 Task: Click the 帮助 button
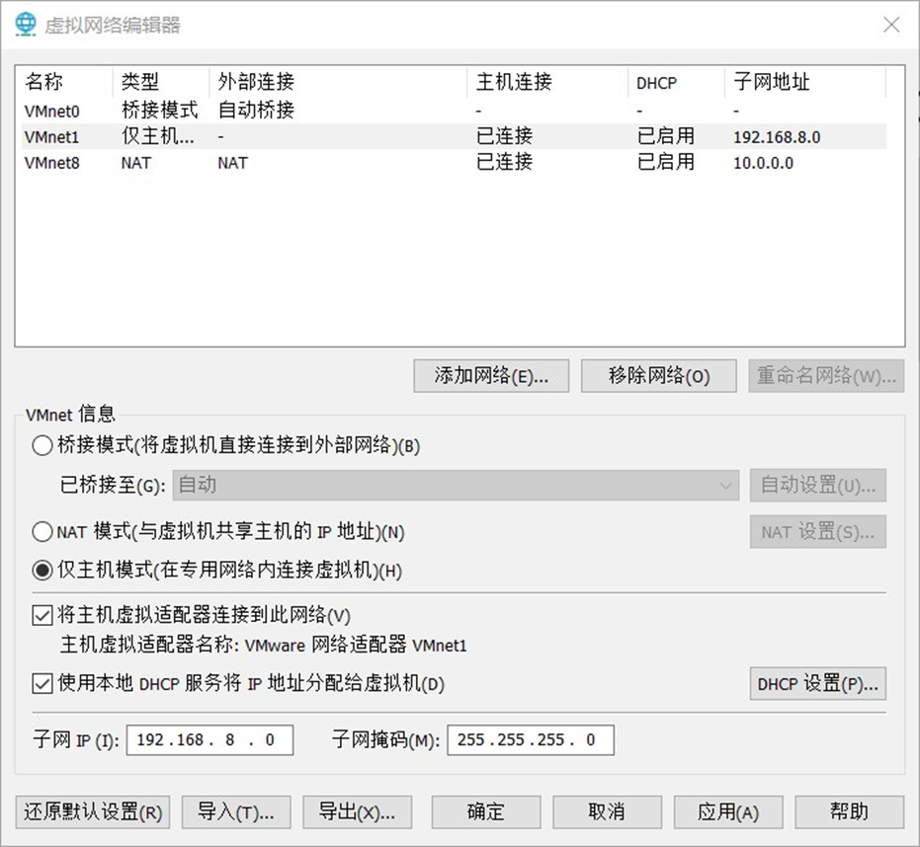click(851, 811)
